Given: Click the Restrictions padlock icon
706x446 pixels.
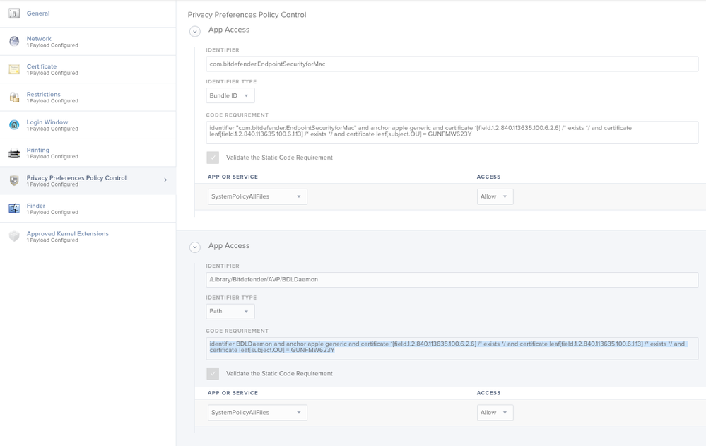Looking at the screenshot, I should (x=14, y=98).
